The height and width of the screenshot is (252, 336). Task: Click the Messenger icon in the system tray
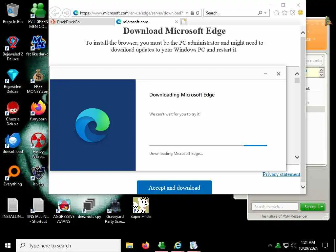278,245
